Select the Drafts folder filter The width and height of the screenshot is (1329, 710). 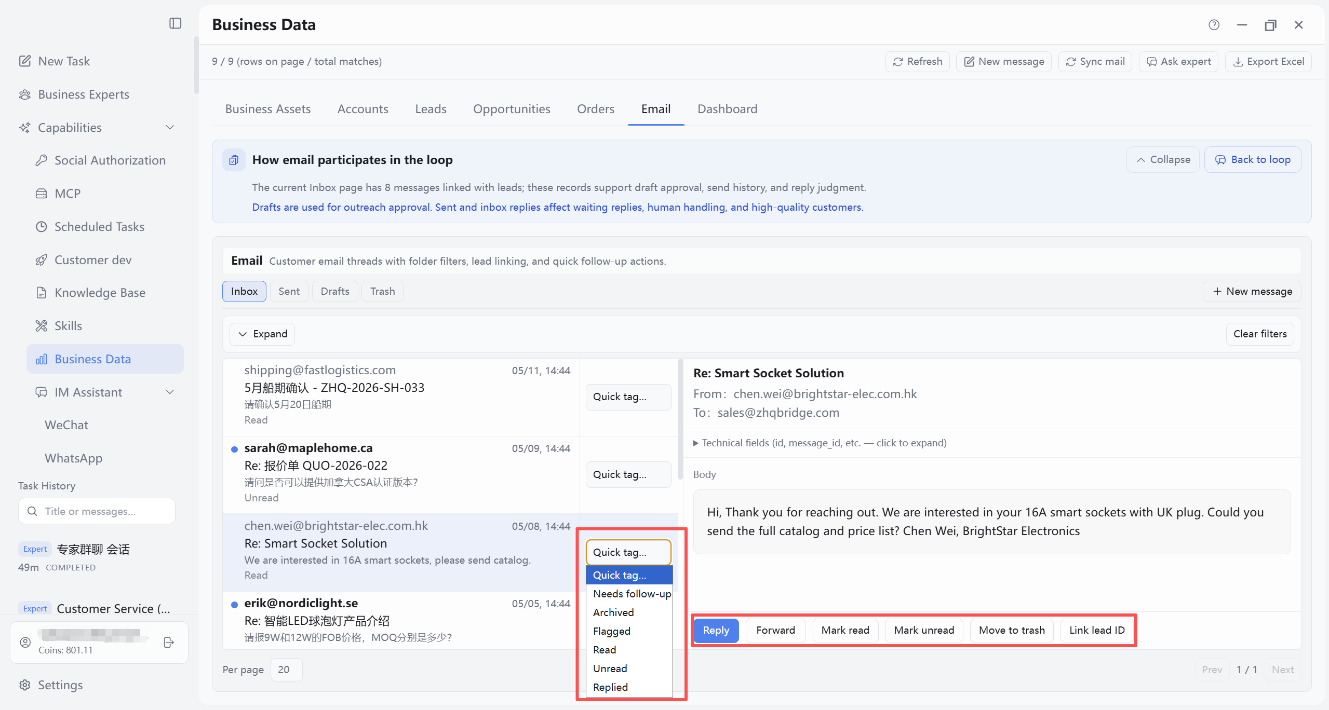point(335,292)
